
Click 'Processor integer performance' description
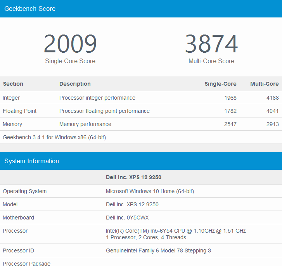pyautogui.click(x=97, y=98)
